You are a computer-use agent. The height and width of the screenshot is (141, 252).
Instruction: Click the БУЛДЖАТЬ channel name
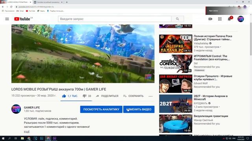200,103
